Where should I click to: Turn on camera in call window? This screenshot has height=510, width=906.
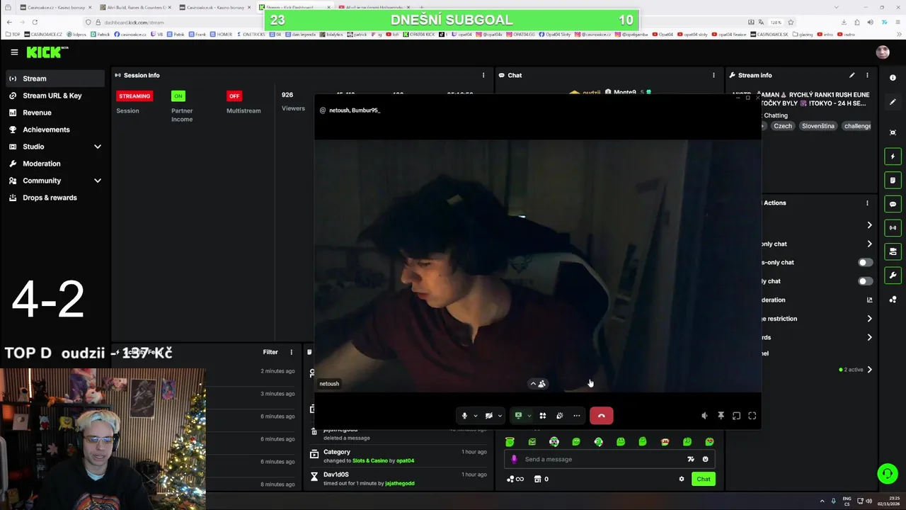(x=488, y=416)
